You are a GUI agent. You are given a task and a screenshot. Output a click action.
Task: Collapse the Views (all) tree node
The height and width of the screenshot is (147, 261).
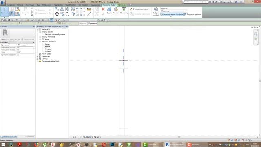(38, 29)
